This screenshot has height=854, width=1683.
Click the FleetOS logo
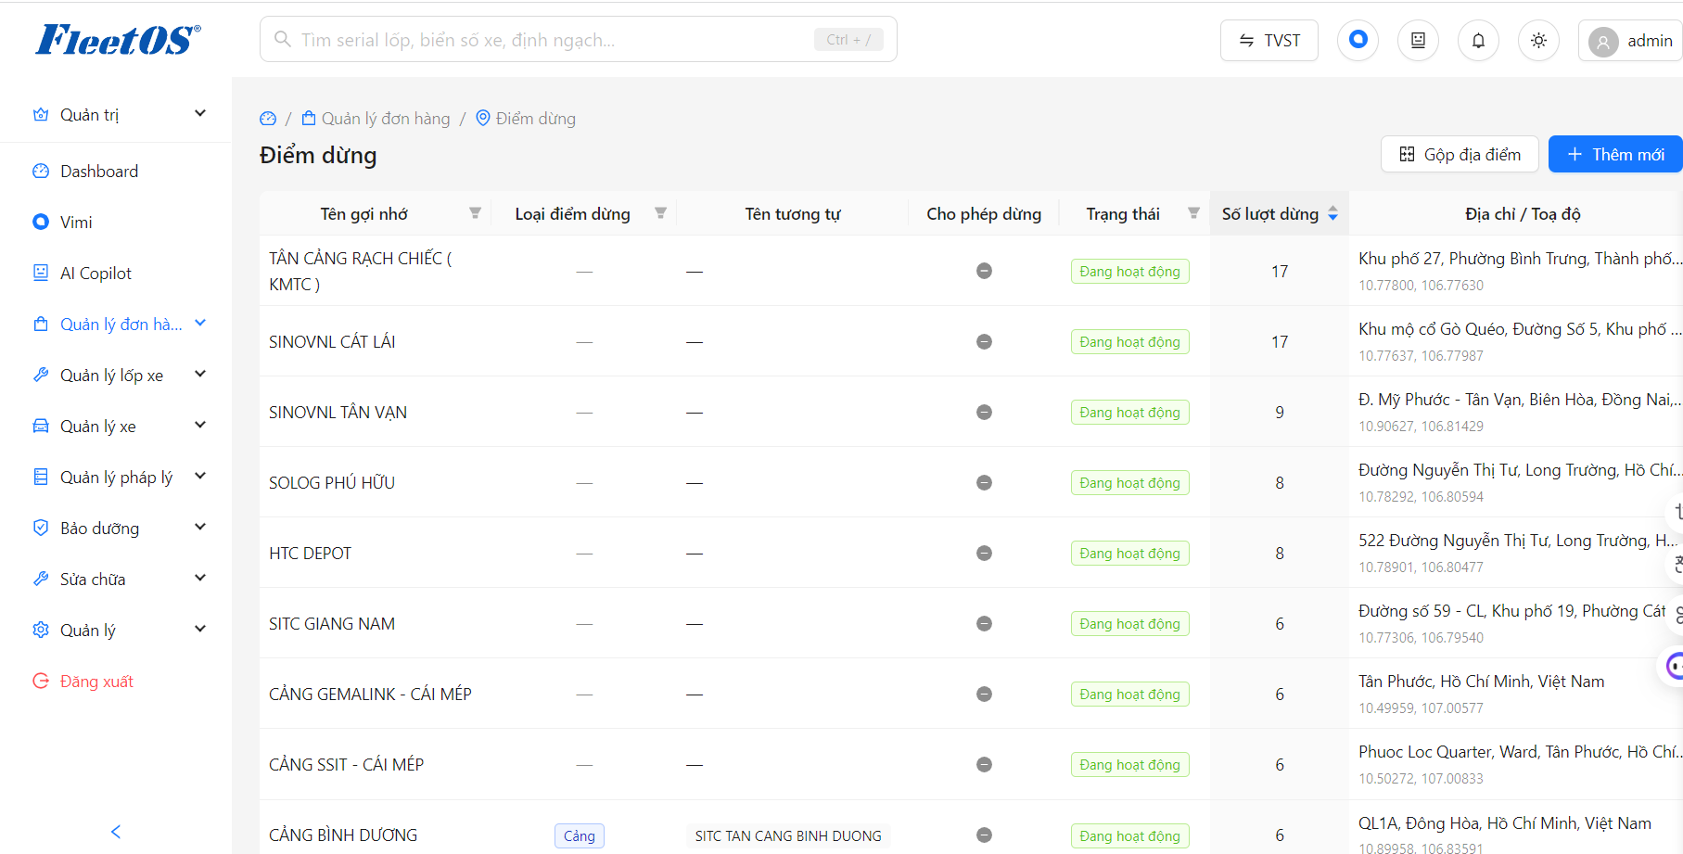coord(118,40)
